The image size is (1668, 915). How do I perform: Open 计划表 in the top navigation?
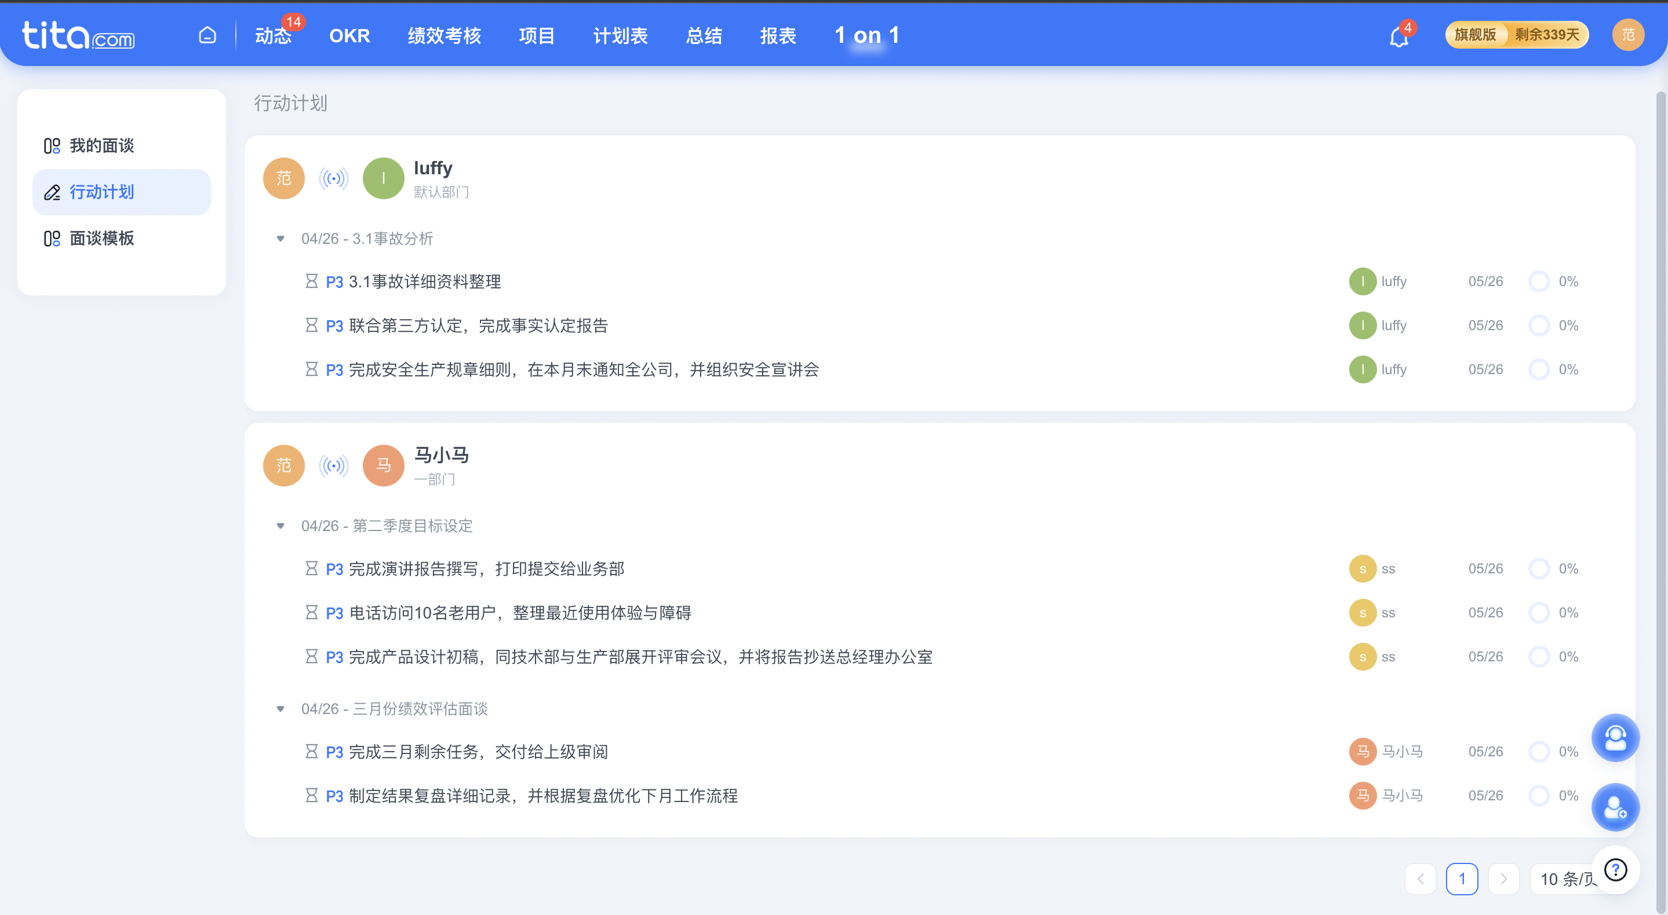(620, 35)
